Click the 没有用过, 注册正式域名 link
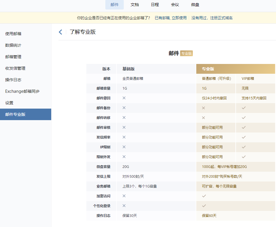The height and width of the screenshot is (227, 276). 212,18
